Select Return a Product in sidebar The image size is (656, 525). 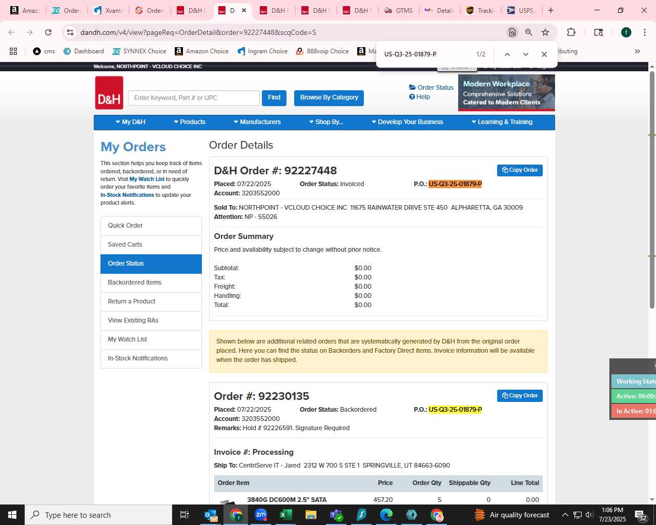coord(151,301)
